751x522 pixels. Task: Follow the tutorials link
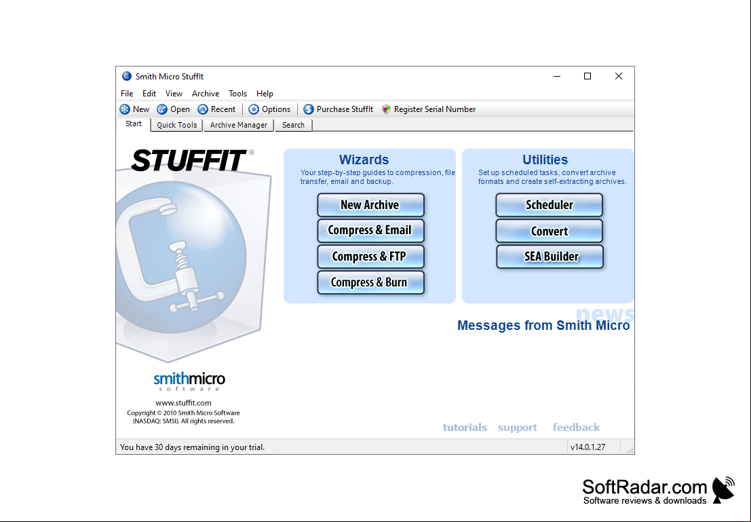pos(465,427)
